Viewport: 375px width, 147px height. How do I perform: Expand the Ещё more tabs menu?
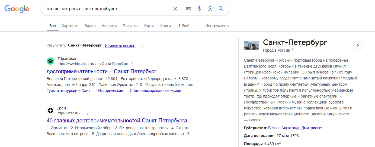pos(184,26)
